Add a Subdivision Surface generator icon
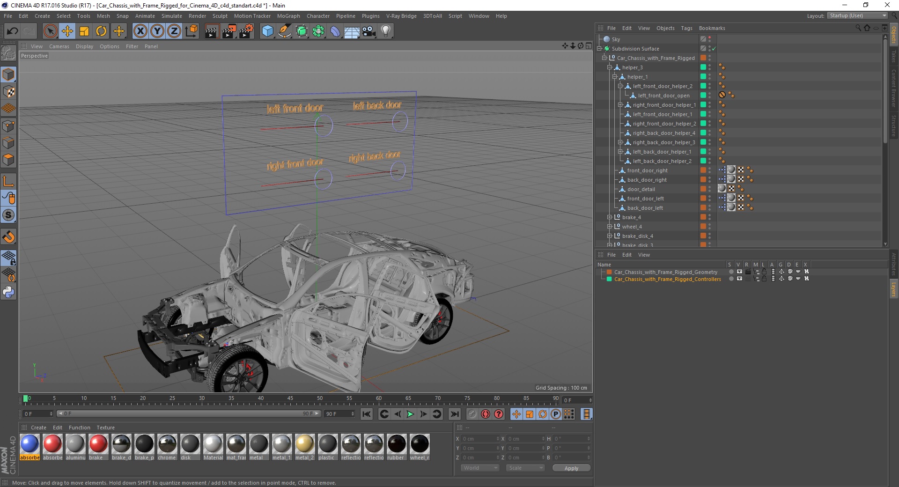 [302, 31]
